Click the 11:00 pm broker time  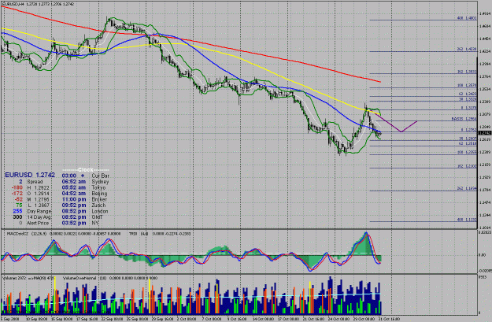(74, 200)
